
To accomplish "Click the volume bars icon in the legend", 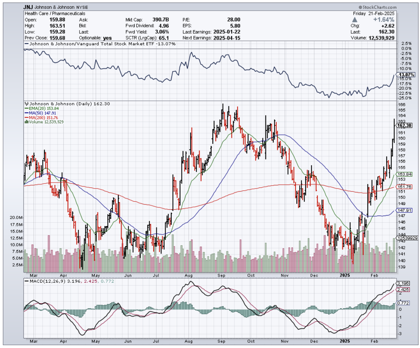I will 26,122.
